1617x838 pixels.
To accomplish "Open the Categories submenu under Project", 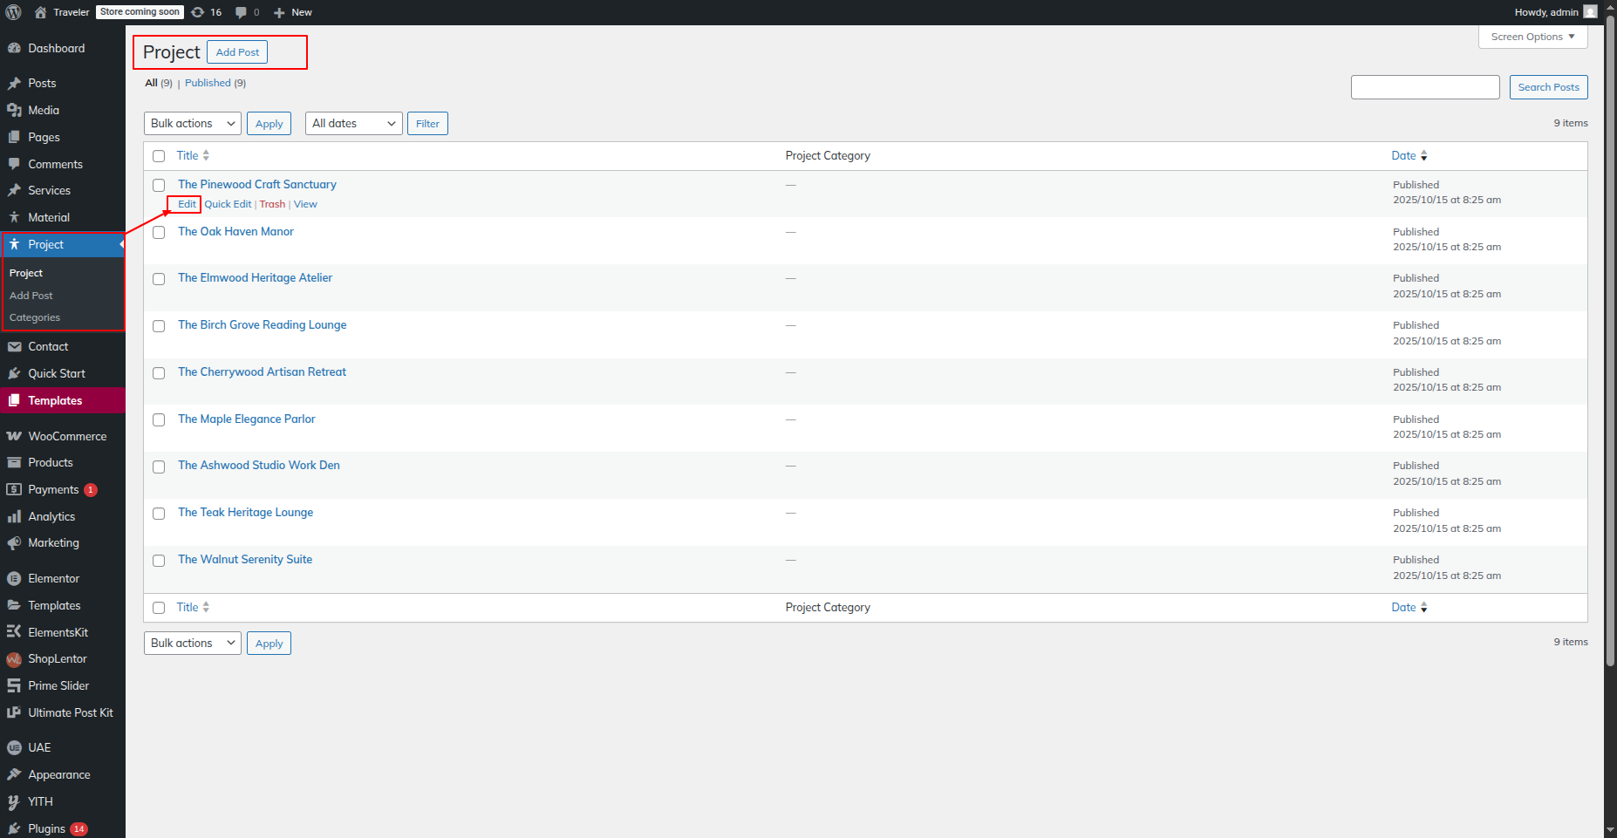I will click(x=35, y=318).
